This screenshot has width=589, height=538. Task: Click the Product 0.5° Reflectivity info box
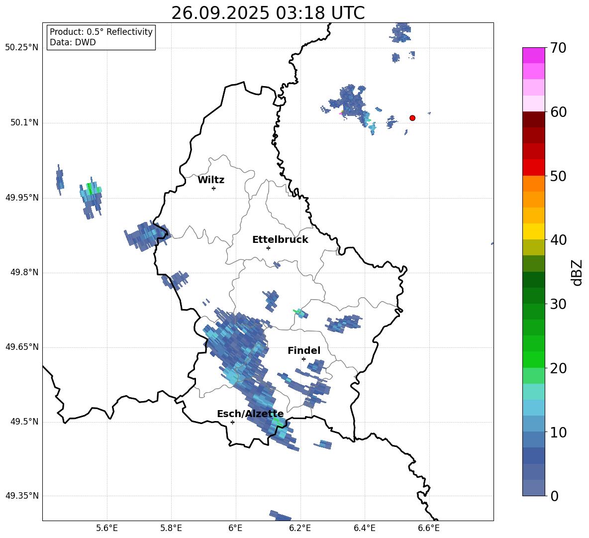point(101,37)
